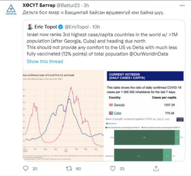
Task: Open the @EricTopol handle link
Action: tap(77, 27)
